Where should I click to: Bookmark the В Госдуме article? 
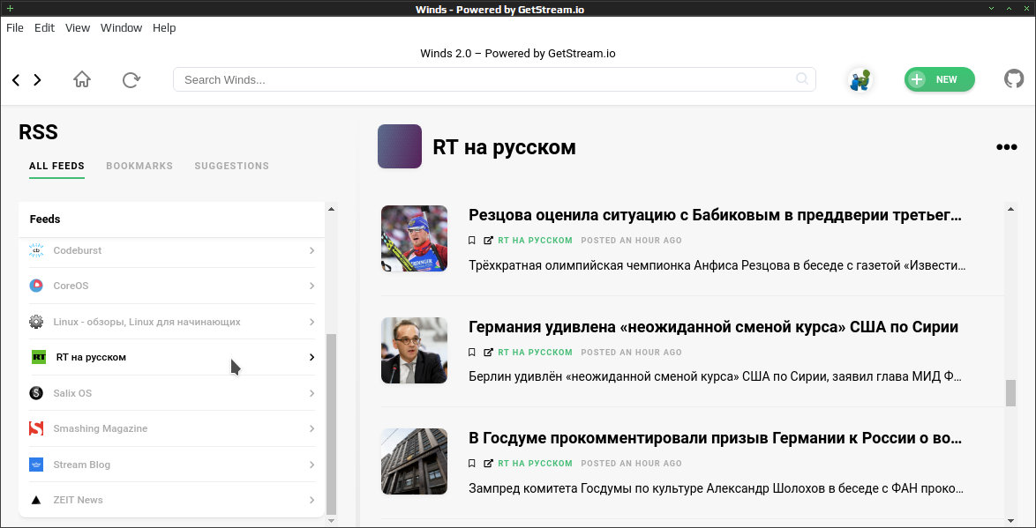(472, 464)
